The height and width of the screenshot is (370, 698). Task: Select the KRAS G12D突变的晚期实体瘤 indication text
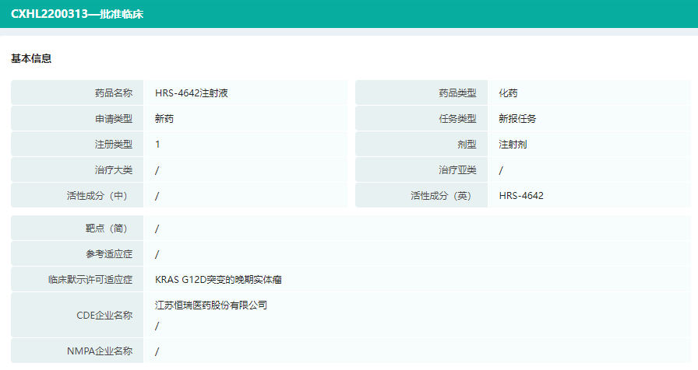click(218, 280)
